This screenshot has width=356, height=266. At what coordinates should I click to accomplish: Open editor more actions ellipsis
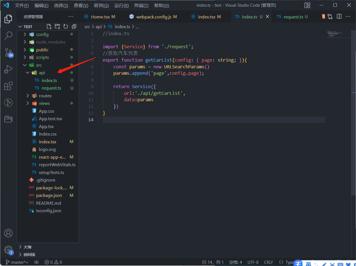pos(348,16)
